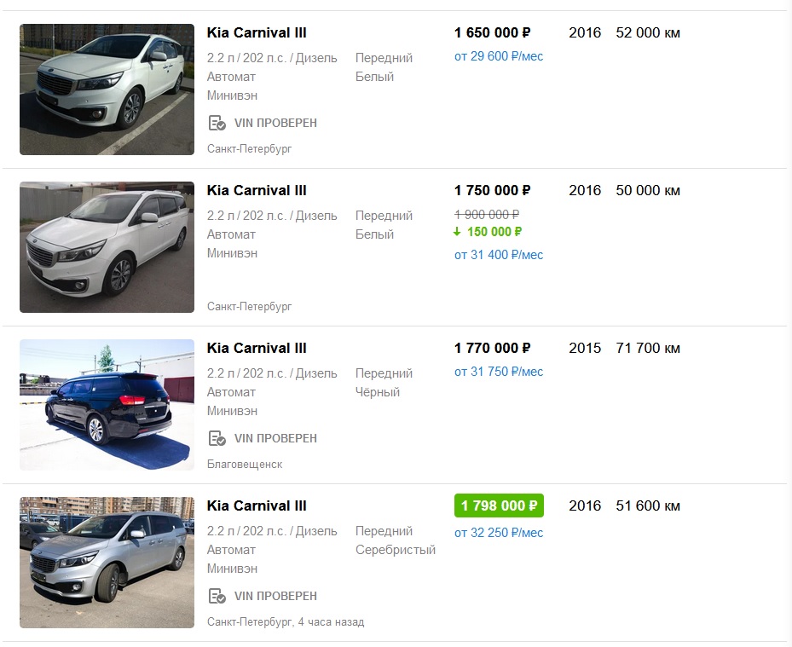Click VIN verified icon on silver Carnival listing
Image resolution: width=792 pixels, height=647 pixels.
(217, 596)
